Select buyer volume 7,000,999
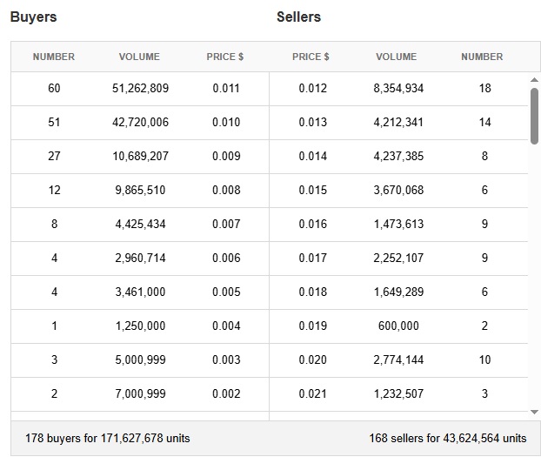This screenshot has height=457, width=541. point(140,393)
